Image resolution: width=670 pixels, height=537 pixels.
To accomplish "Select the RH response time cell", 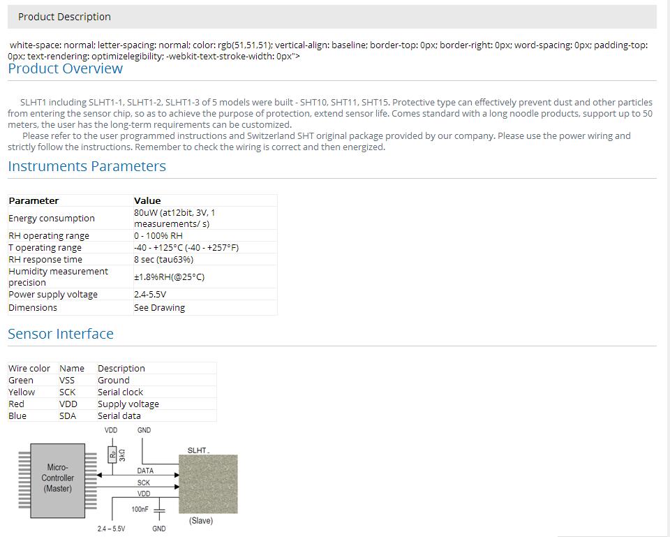I will [70, 260].
